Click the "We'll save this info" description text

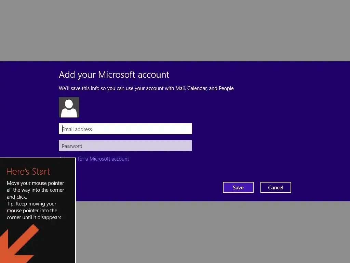coord(147,88)
